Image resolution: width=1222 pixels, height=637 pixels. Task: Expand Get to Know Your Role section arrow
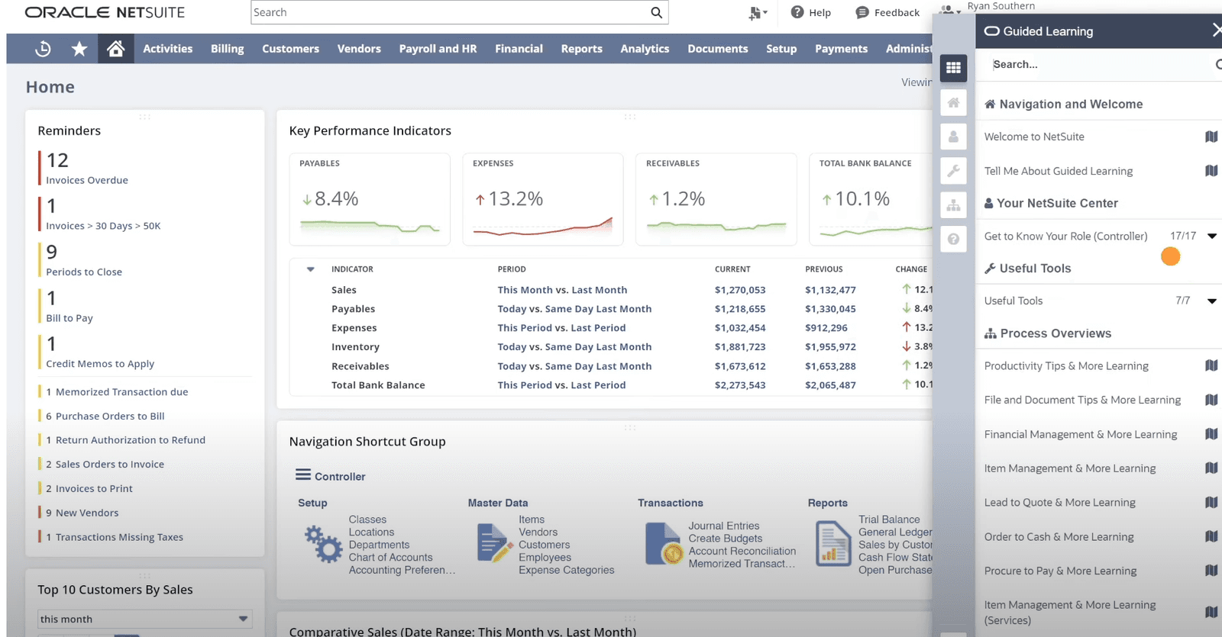tap(1212, 236)
